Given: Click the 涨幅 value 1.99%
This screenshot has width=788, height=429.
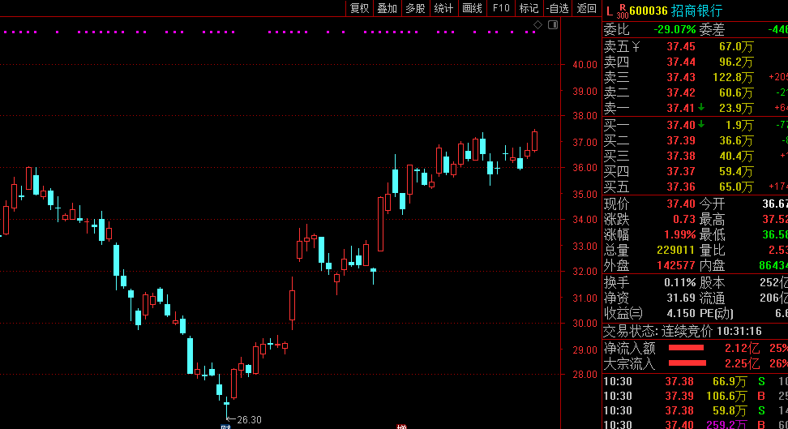Looking at the screenshot, I should 679,235.
